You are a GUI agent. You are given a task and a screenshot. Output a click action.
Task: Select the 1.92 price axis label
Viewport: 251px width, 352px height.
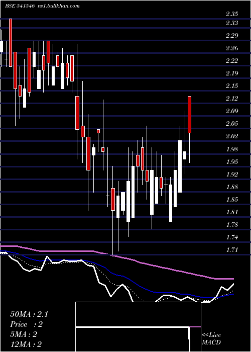click(232, 174)
